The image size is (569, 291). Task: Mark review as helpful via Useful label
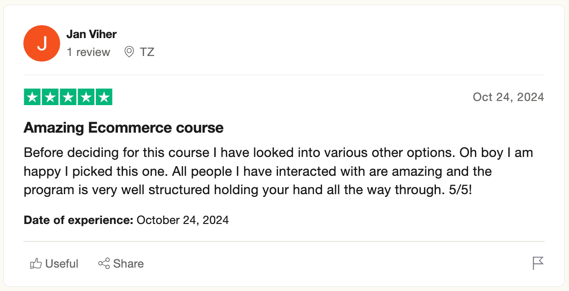[x=61, y=264]
